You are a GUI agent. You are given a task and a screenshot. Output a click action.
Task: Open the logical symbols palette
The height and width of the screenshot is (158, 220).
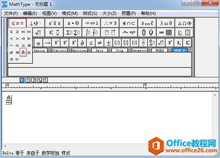[110, 23]
